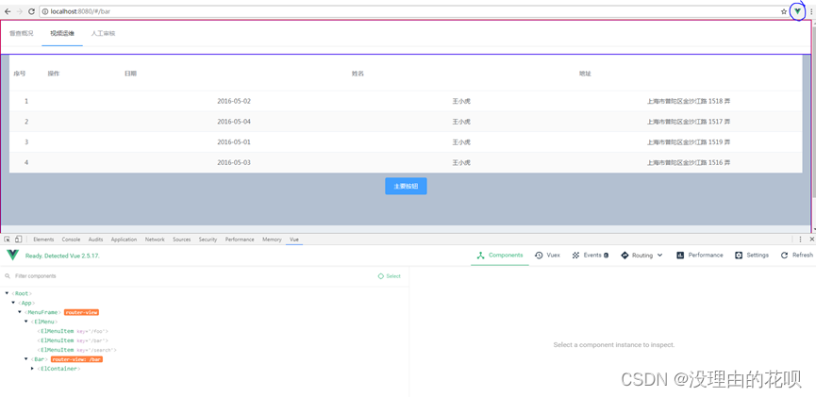Open the Settings text label in Vue devtools
The image size is (816, 397).
(758, 256)
